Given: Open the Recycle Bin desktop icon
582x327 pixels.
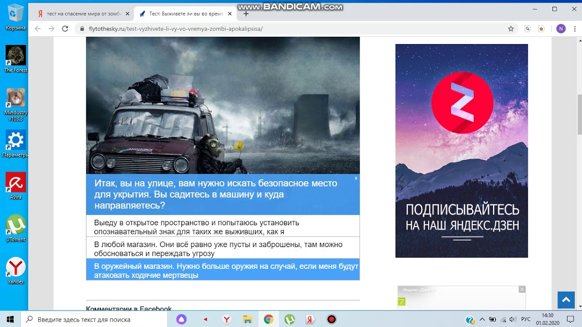Looking at the screenshot, I should tap(15, 18).
